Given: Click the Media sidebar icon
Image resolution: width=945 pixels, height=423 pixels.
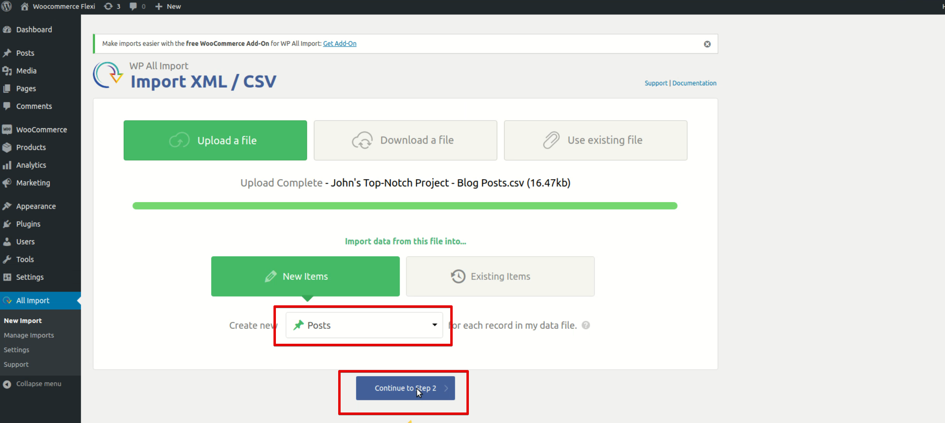Looking at the screenshot, I should (7, 71).
